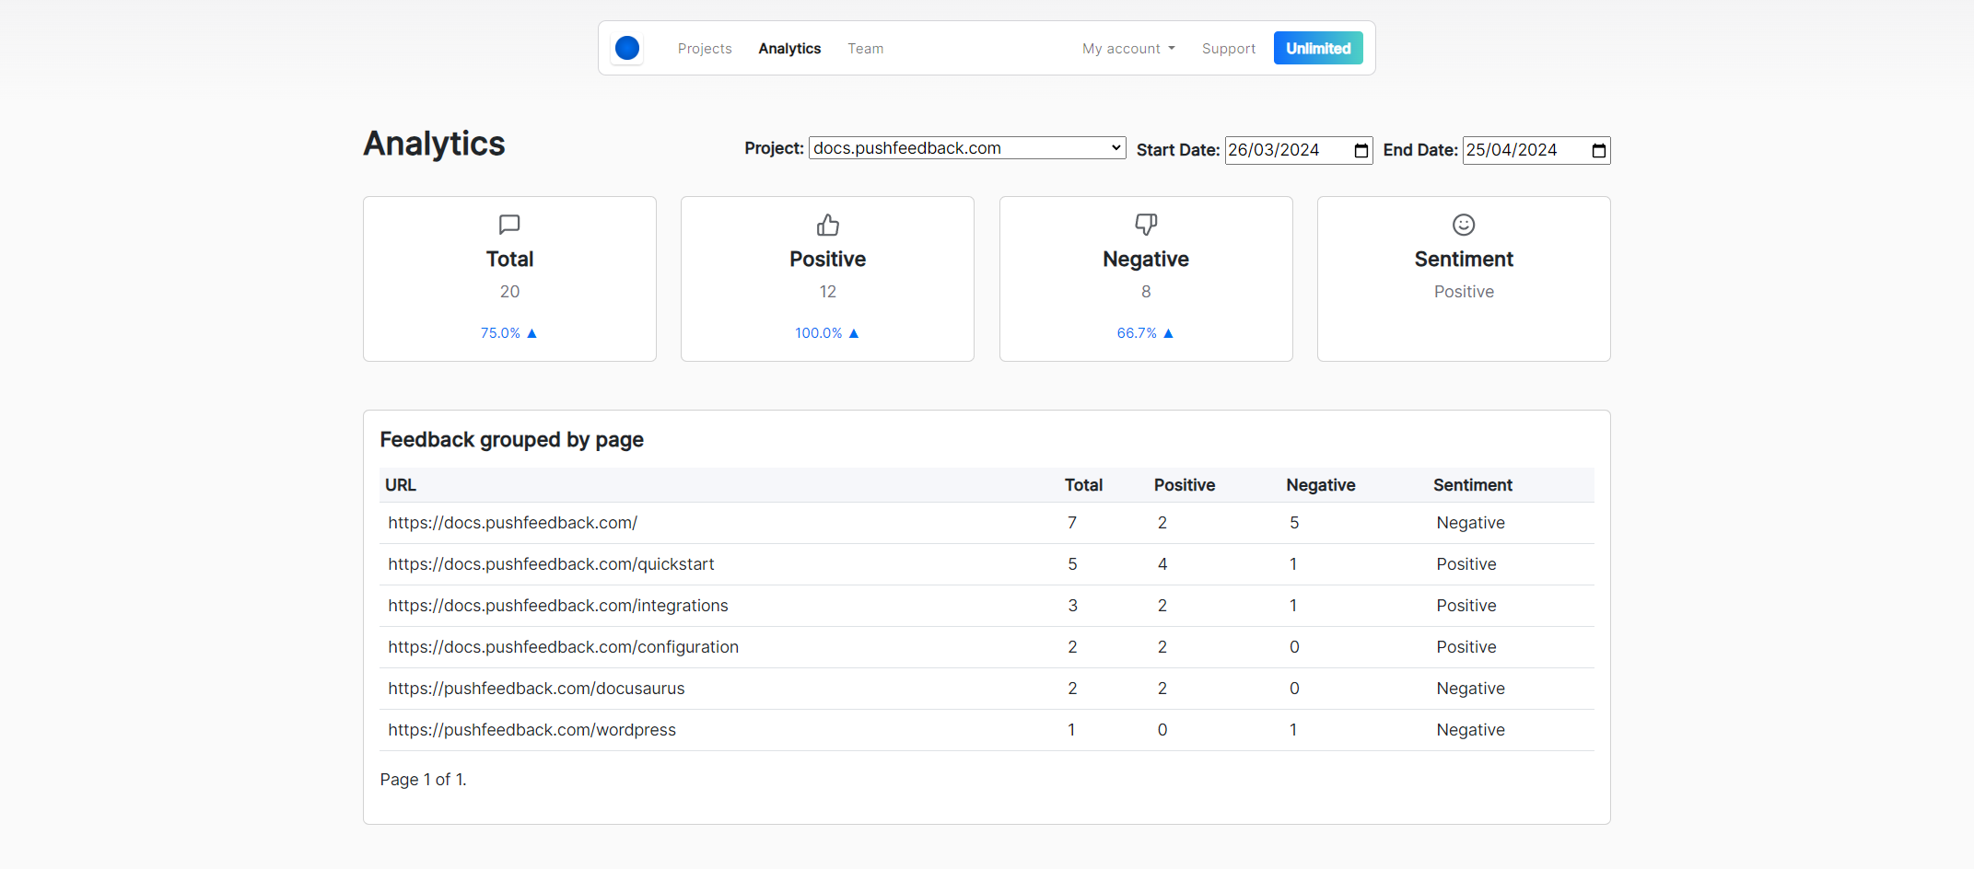1974x869 pixels.
Task: Click the Negative thumbs-down icon
Action: (x=1146, y=225)
